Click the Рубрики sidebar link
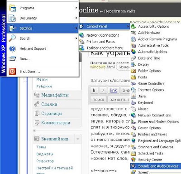Viewport: 181px width, 174px height. (x=44, y=87)
